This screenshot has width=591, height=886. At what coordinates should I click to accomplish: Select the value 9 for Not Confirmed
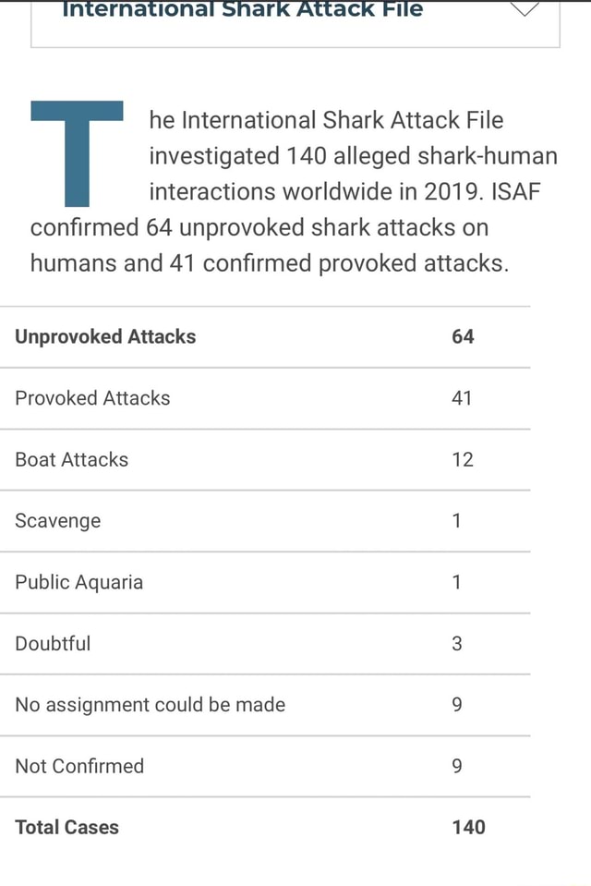(x=456, y=766)
